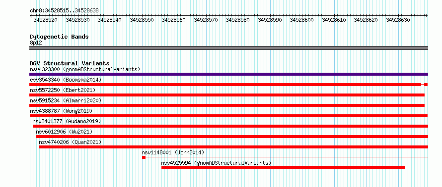Open variant label nsv4388787 (Wong2019)
This screenshot has width=442, height=187.
[61, 111]
